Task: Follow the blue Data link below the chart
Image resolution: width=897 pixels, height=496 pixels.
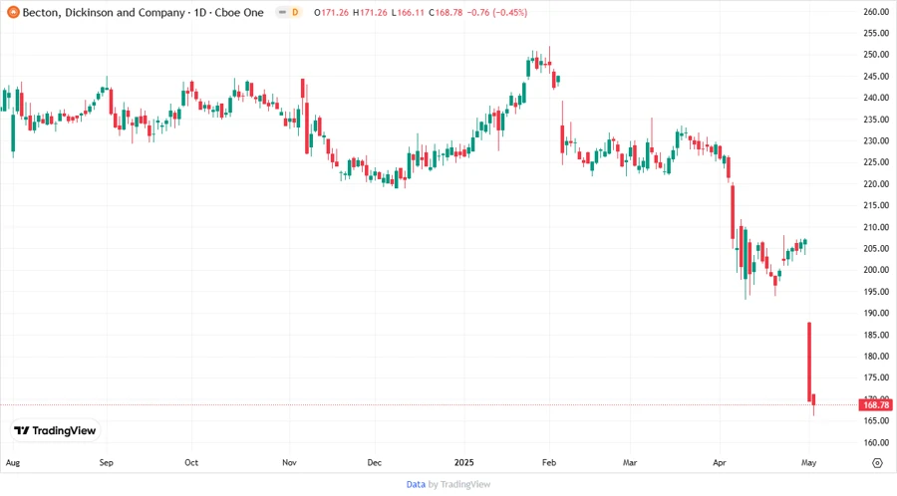Action: (x=416, y=484)
